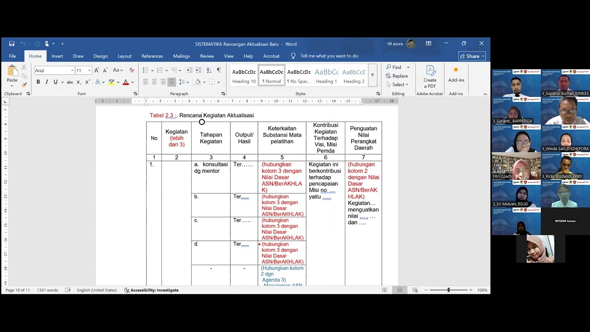The width and height of the screenshot is (590, 332).
Task: Switch to the Insert tab
Action: tap(57, 56)
